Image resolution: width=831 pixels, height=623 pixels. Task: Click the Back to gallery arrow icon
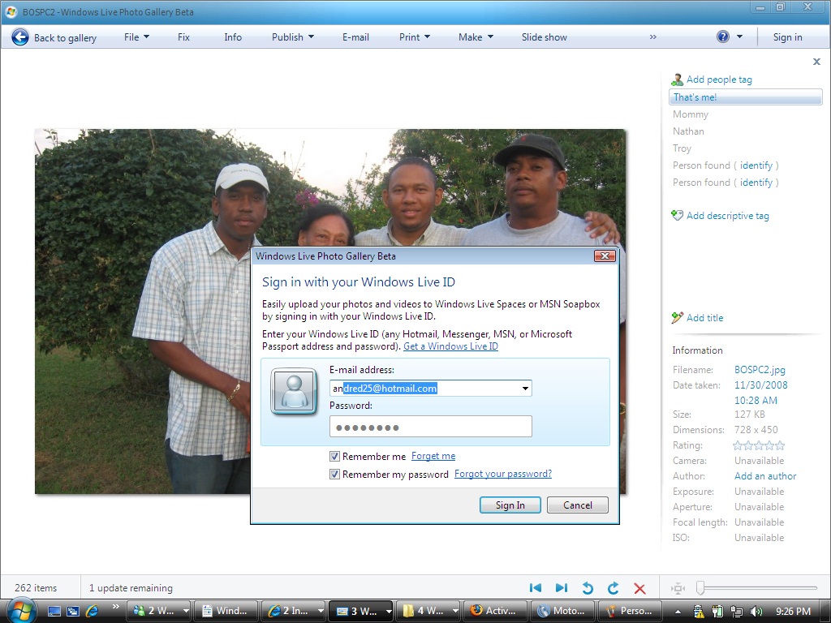click(x=20, y=37)
